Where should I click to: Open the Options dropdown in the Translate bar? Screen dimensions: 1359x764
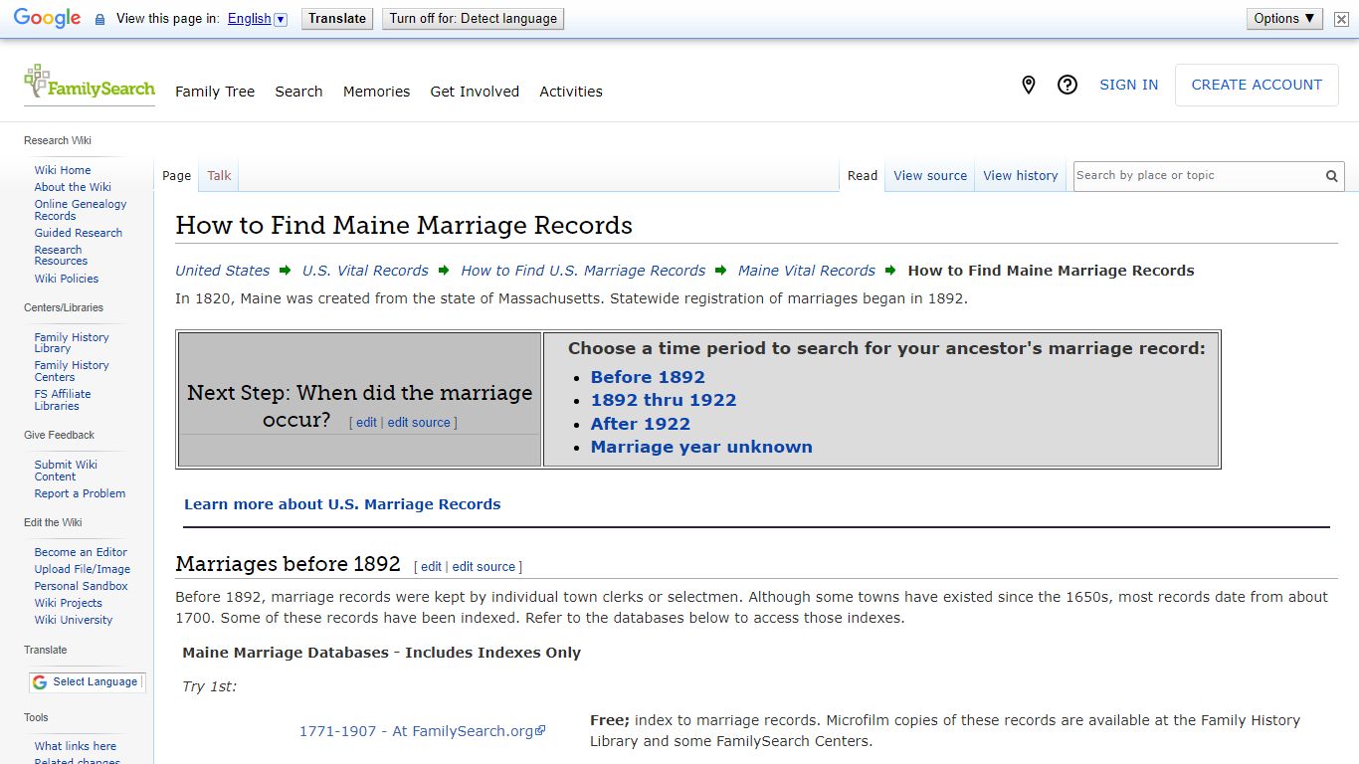(x=1284, y=19)
